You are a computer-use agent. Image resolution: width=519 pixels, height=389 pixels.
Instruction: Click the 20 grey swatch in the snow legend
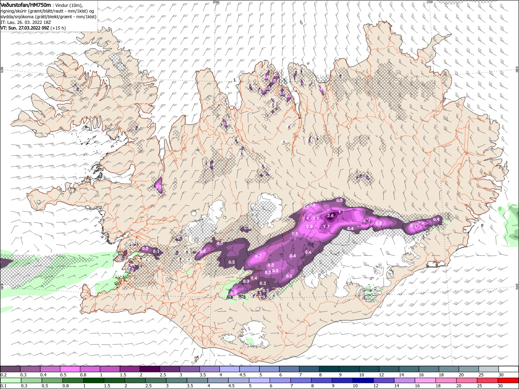click(468, 369)
